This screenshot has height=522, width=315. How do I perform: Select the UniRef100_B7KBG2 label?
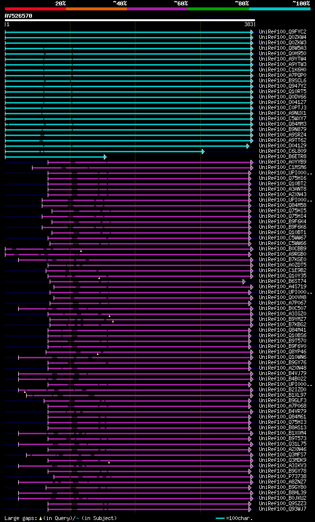tap(283, 325)
